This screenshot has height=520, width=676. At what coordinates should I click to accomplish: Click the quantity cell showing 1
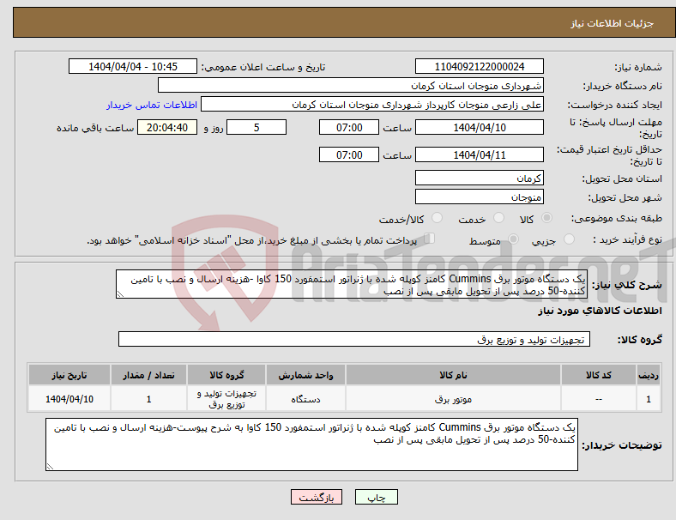(x=148, y=399)
